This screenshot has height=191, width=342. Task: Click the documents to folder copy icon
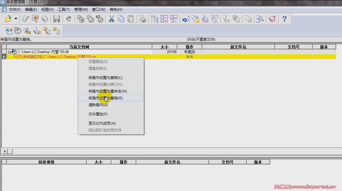click(x=196, y=19)
